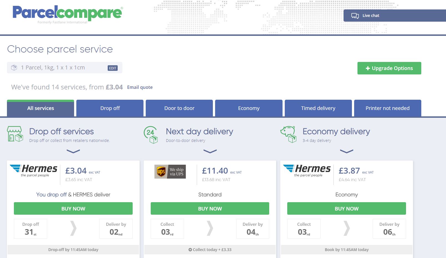Click the Live chat speech bubble icon

[355, 16]
